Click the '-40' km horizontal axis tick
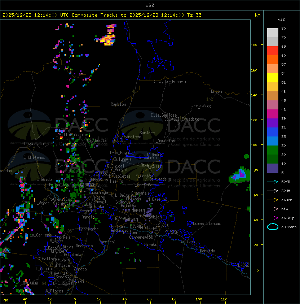The height and width of the screenshot is (304, 300). point(24,299)
